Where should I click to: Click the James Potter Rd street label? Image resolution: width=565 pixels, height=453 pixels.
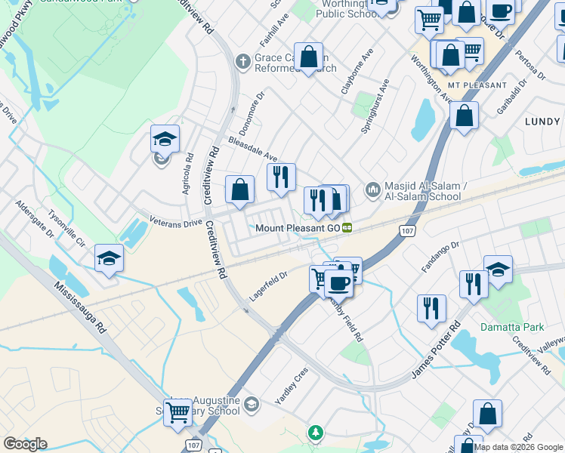click(436, 350)
